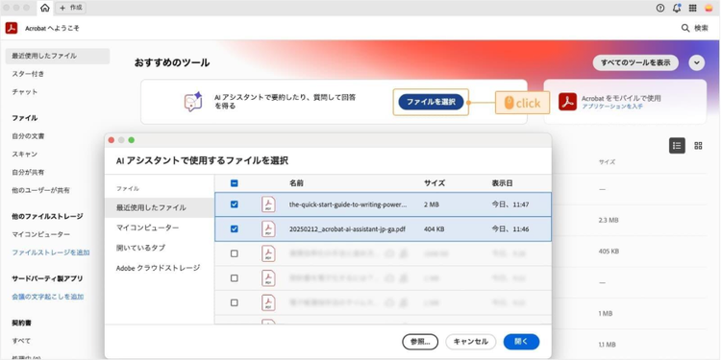Viewport: 721px width, 360px height.
Task: Collapse recommended tools with the chevron button
Action: (697, 63)
